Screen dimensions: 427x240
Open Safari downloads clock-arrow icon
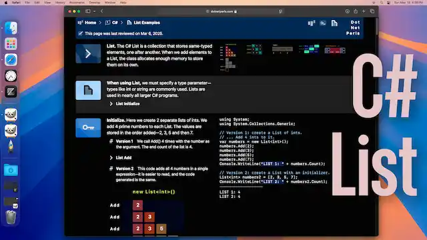tap(347, 11)
